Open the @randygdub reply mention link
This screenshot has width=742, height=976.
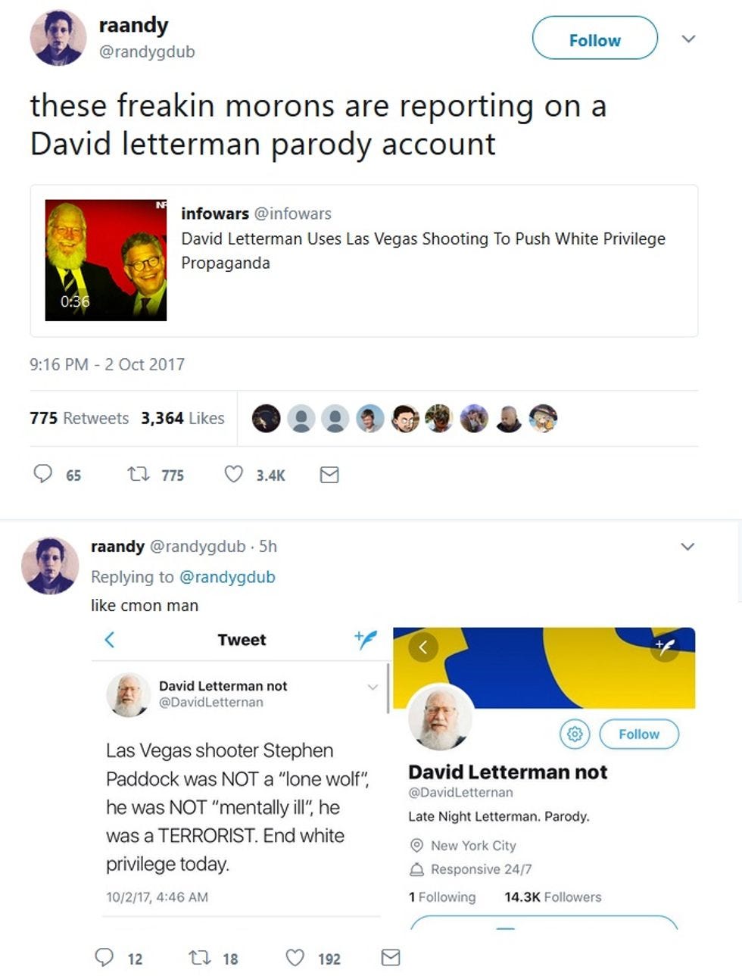[227, 577]
